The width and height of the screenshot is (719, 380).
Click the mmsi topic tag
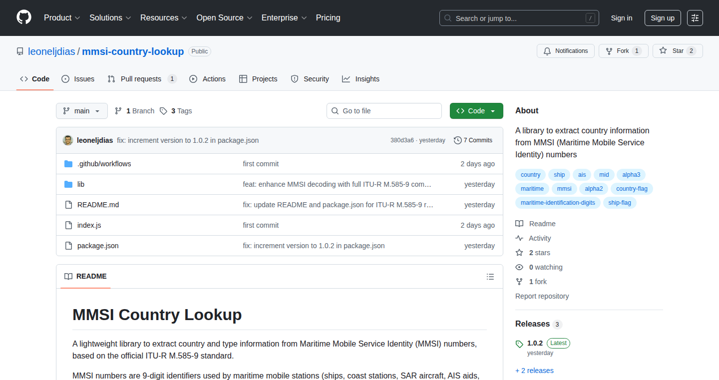click(x=564, y=189)
